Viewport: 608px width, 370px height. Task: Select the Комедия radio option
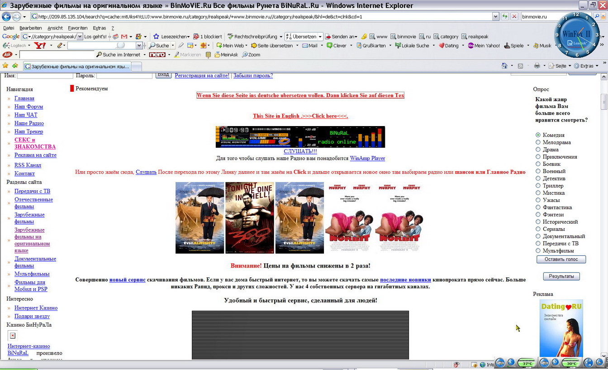538,135
